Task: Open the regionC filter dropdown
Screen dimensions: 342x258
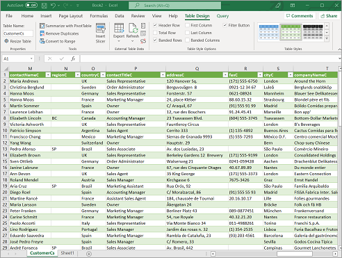Action: coord(77,75)
